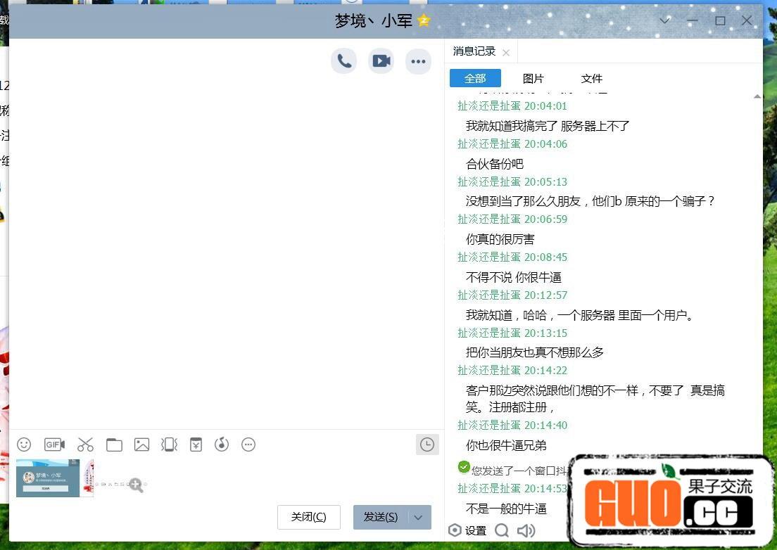
Task: Switch to the 文件 tab in message history
Action: pyautogui.click(x=592, y=78)
